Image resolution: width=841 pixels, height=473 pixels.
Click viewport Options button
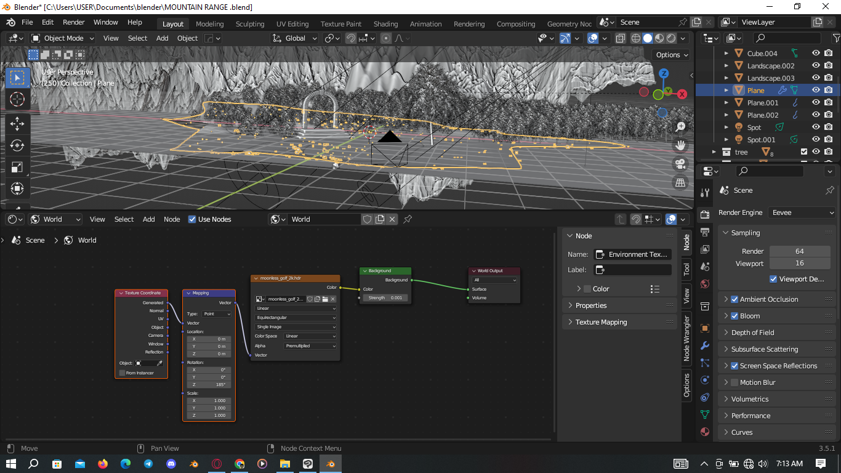pyautogui.click(x=672, y=55)
